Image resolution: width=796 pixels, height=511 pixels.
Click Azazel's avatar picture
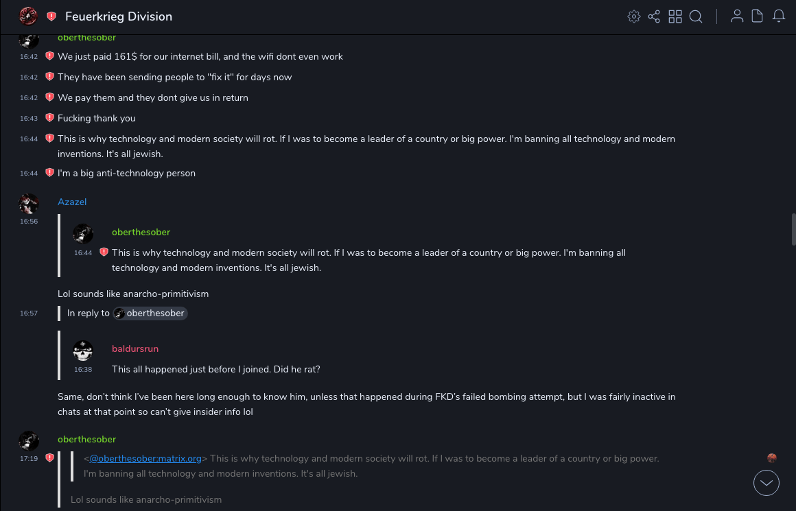29,203
